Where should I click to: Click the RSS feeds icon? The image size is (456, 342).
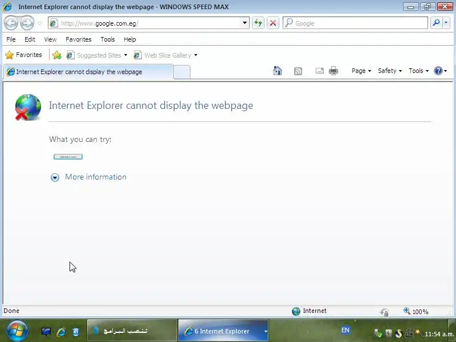click(298, 71)
